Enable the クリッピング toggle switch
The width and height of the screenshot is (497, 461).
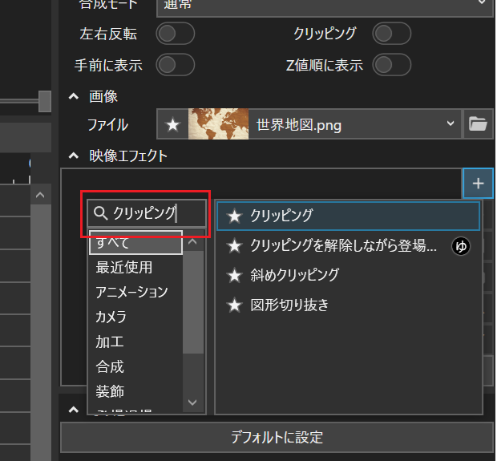tap(392, 34)
